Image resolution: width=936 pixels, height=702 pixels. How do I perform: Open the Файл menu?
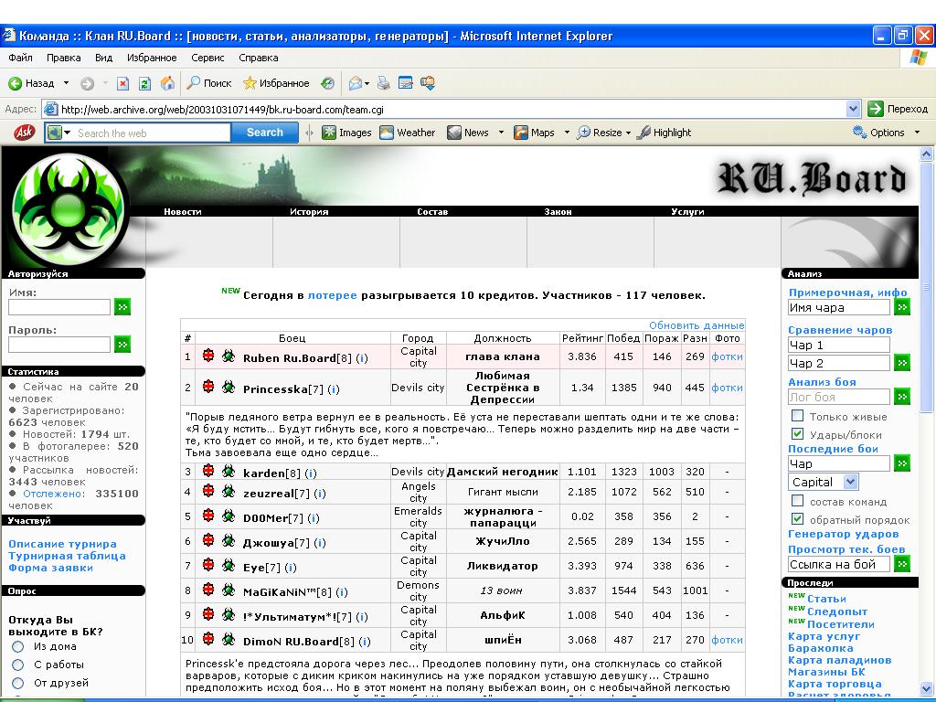(x=20, y=58)
